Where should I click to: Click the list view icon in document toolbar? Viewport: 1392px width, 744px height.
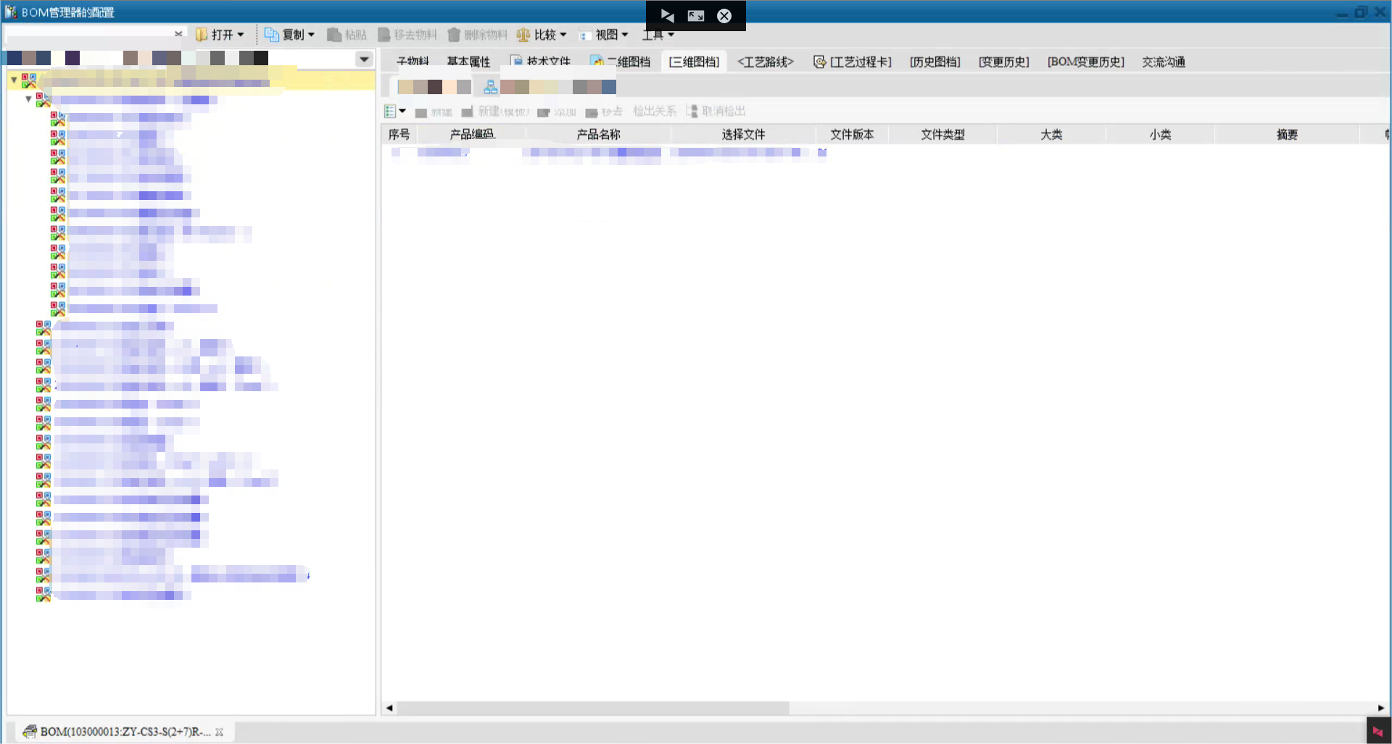[x=390, y=112]
